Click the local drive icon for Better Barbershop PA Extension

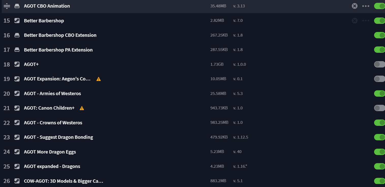click(17, 50)
